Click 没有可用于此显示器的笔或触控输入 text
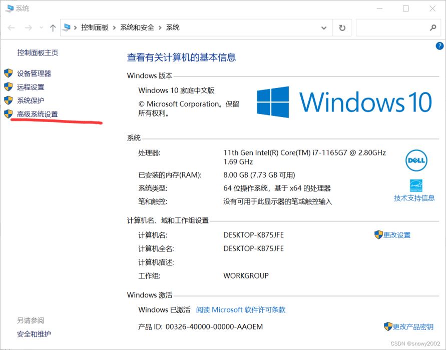 coord(278,201)
